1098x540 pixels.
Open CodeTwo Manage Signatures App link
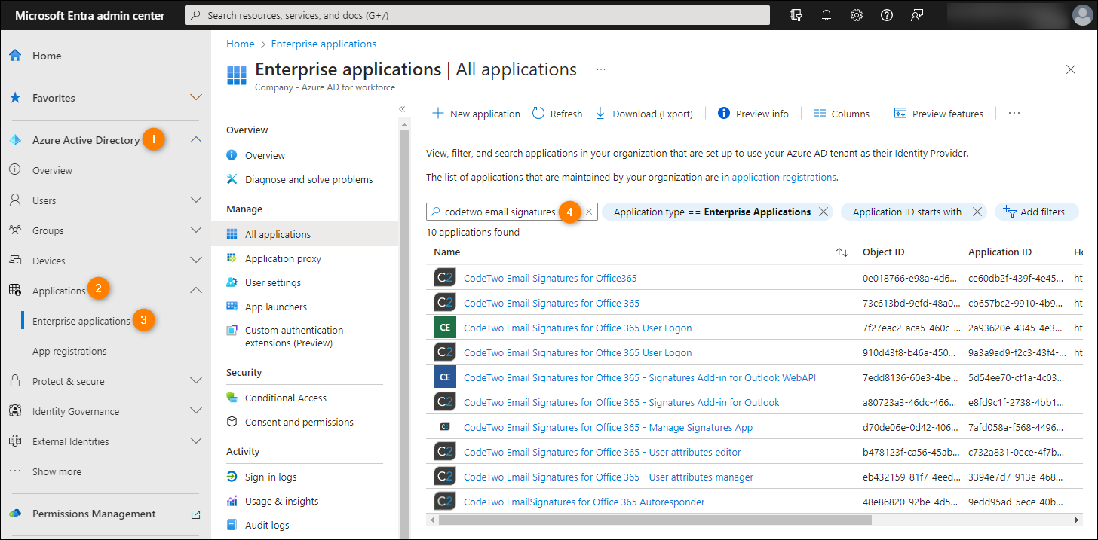608,427
